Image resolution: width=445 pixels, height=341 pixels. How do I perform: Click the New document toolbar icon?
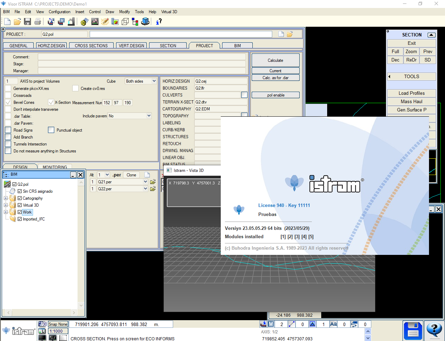click(x=7, y=22)
